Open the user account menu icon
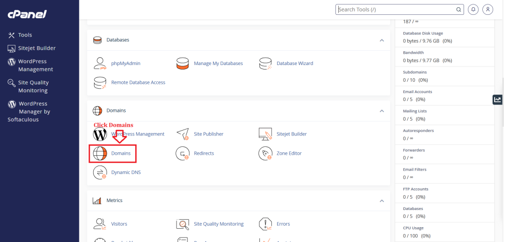This screenshot has height=242, width=505. 488,9
